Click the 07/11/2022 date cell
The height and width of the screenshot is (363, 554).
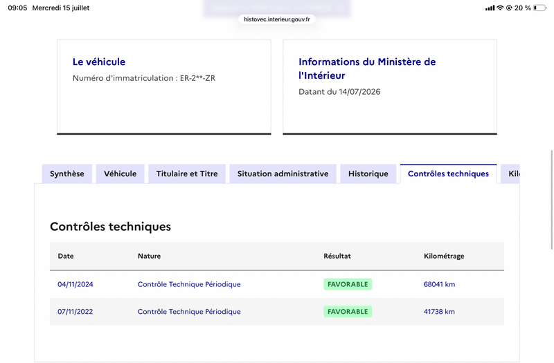pyautogui.click(x=75, y=312)
